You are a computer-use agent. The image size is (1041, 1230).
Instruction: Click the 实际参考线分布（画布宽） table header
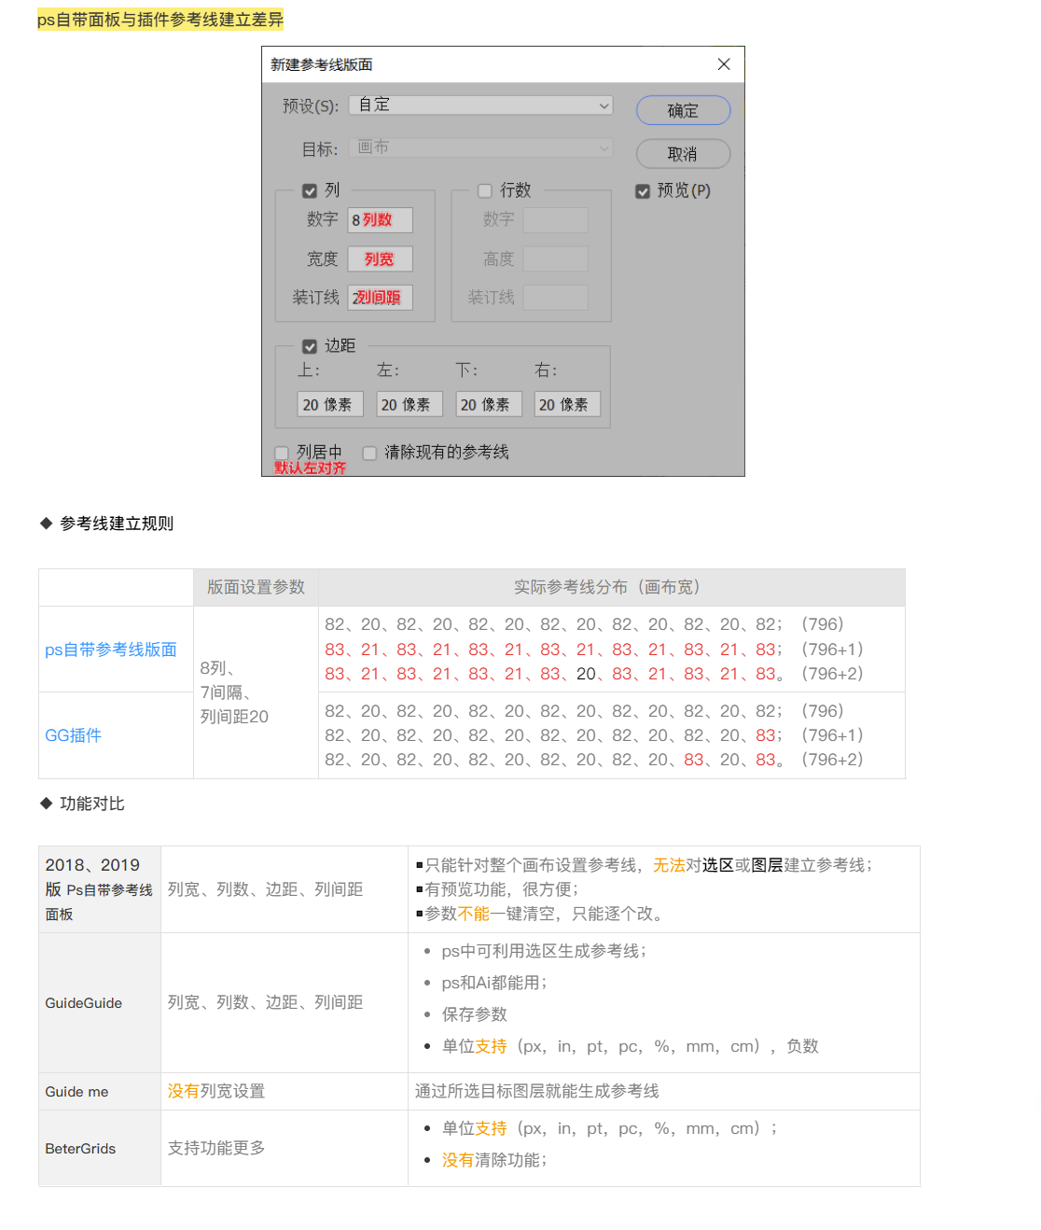pyautogui.click(x=612, y=587)
